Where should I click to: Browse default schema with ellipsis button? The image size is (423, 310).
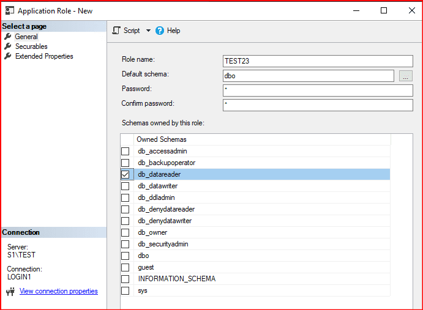click(406, 76)
